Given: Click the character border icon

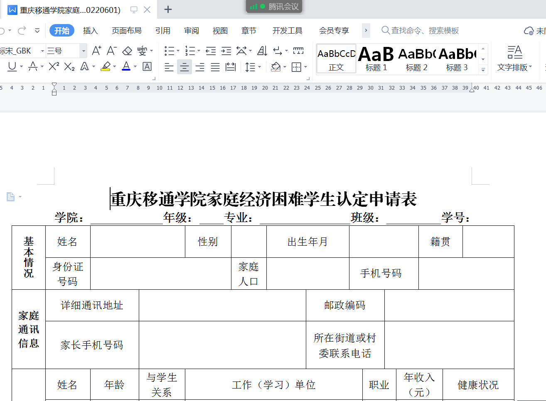Looking at the screenshot, I should (147, 66).
